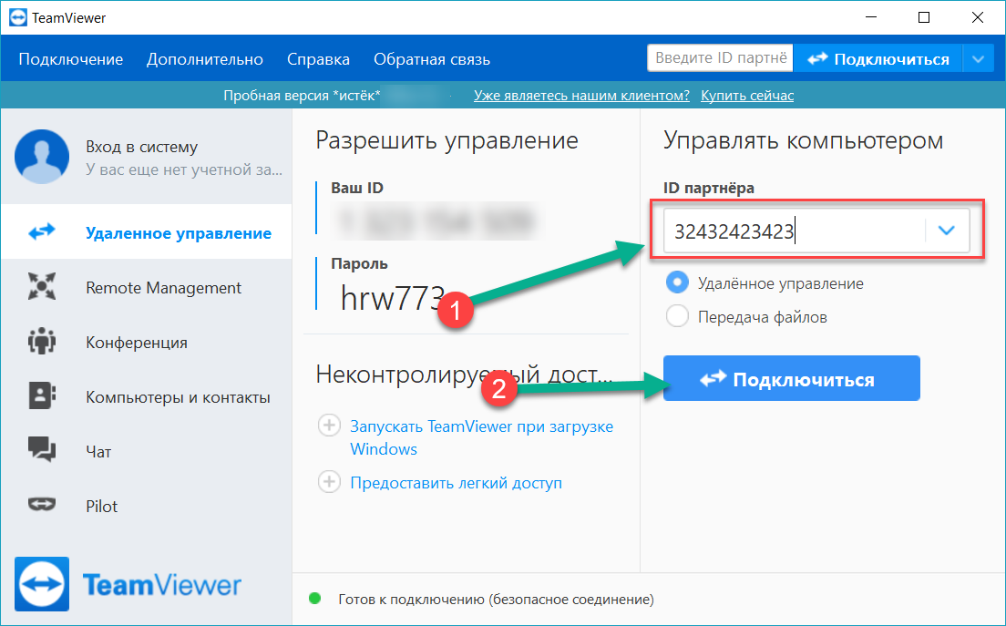Maximize the TeamViewer window
This screenshot has width=1006, height=626.
click(924, 17)
